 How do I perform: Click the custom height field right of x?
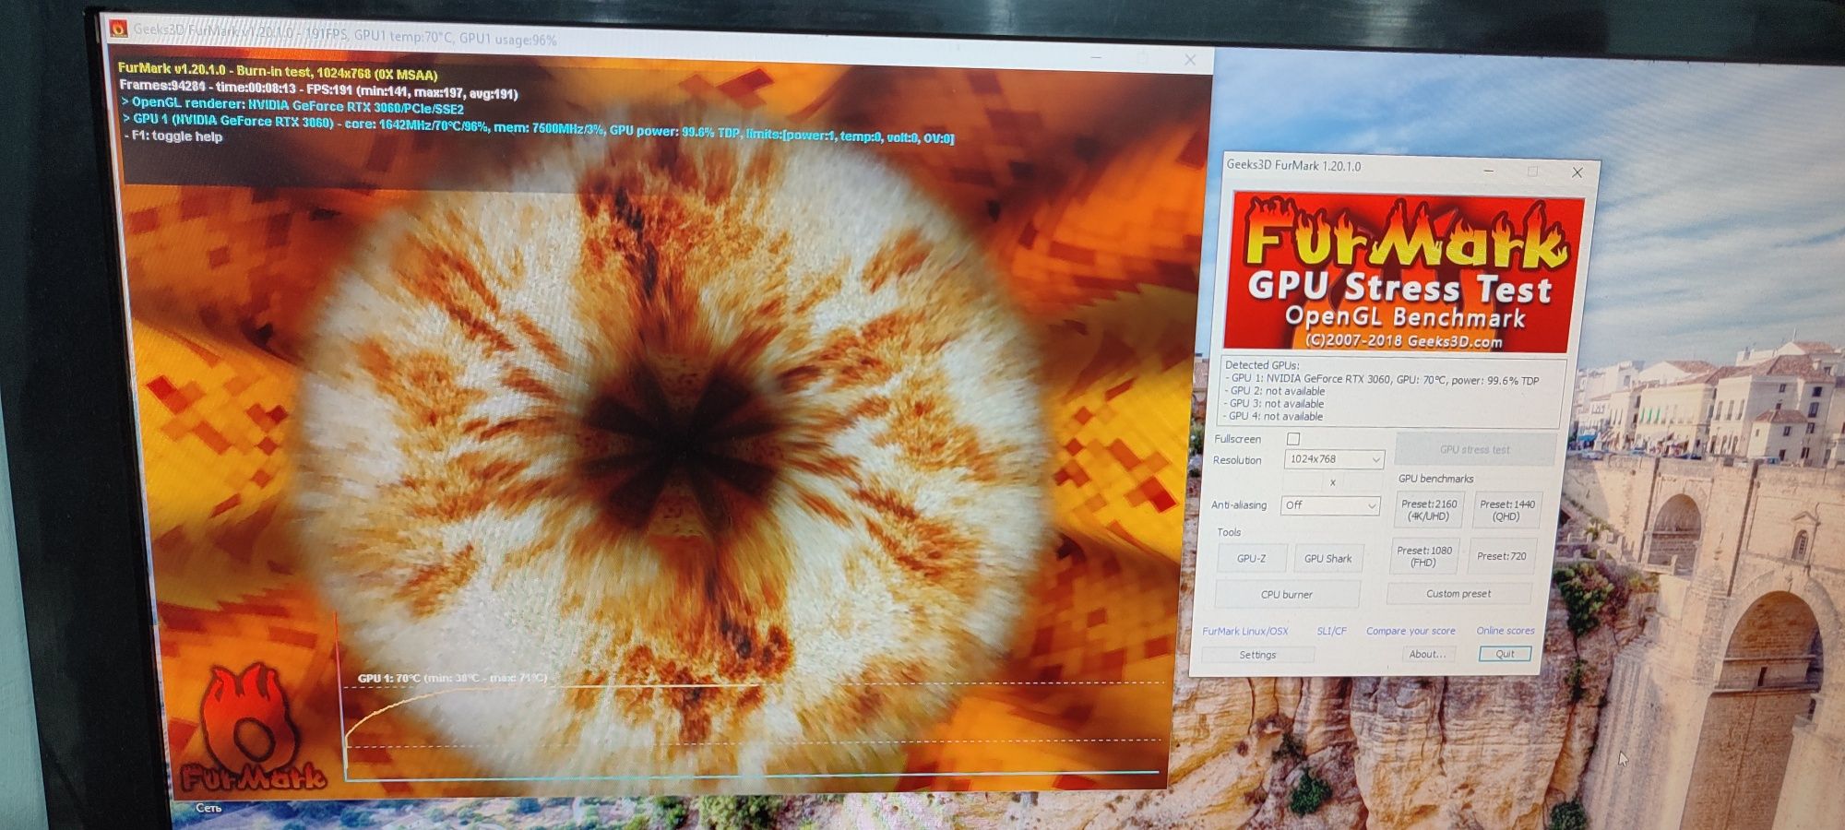[x=1361, y=482]
